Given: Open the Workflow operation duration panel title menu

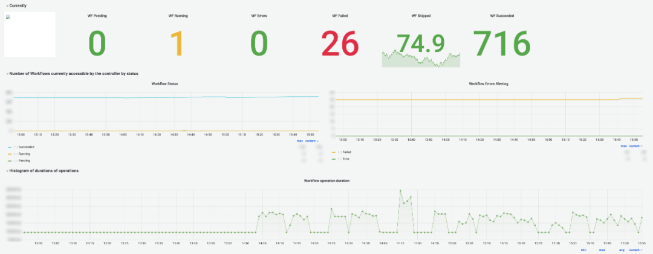Looking at the screenshot, I should (326, 181).
